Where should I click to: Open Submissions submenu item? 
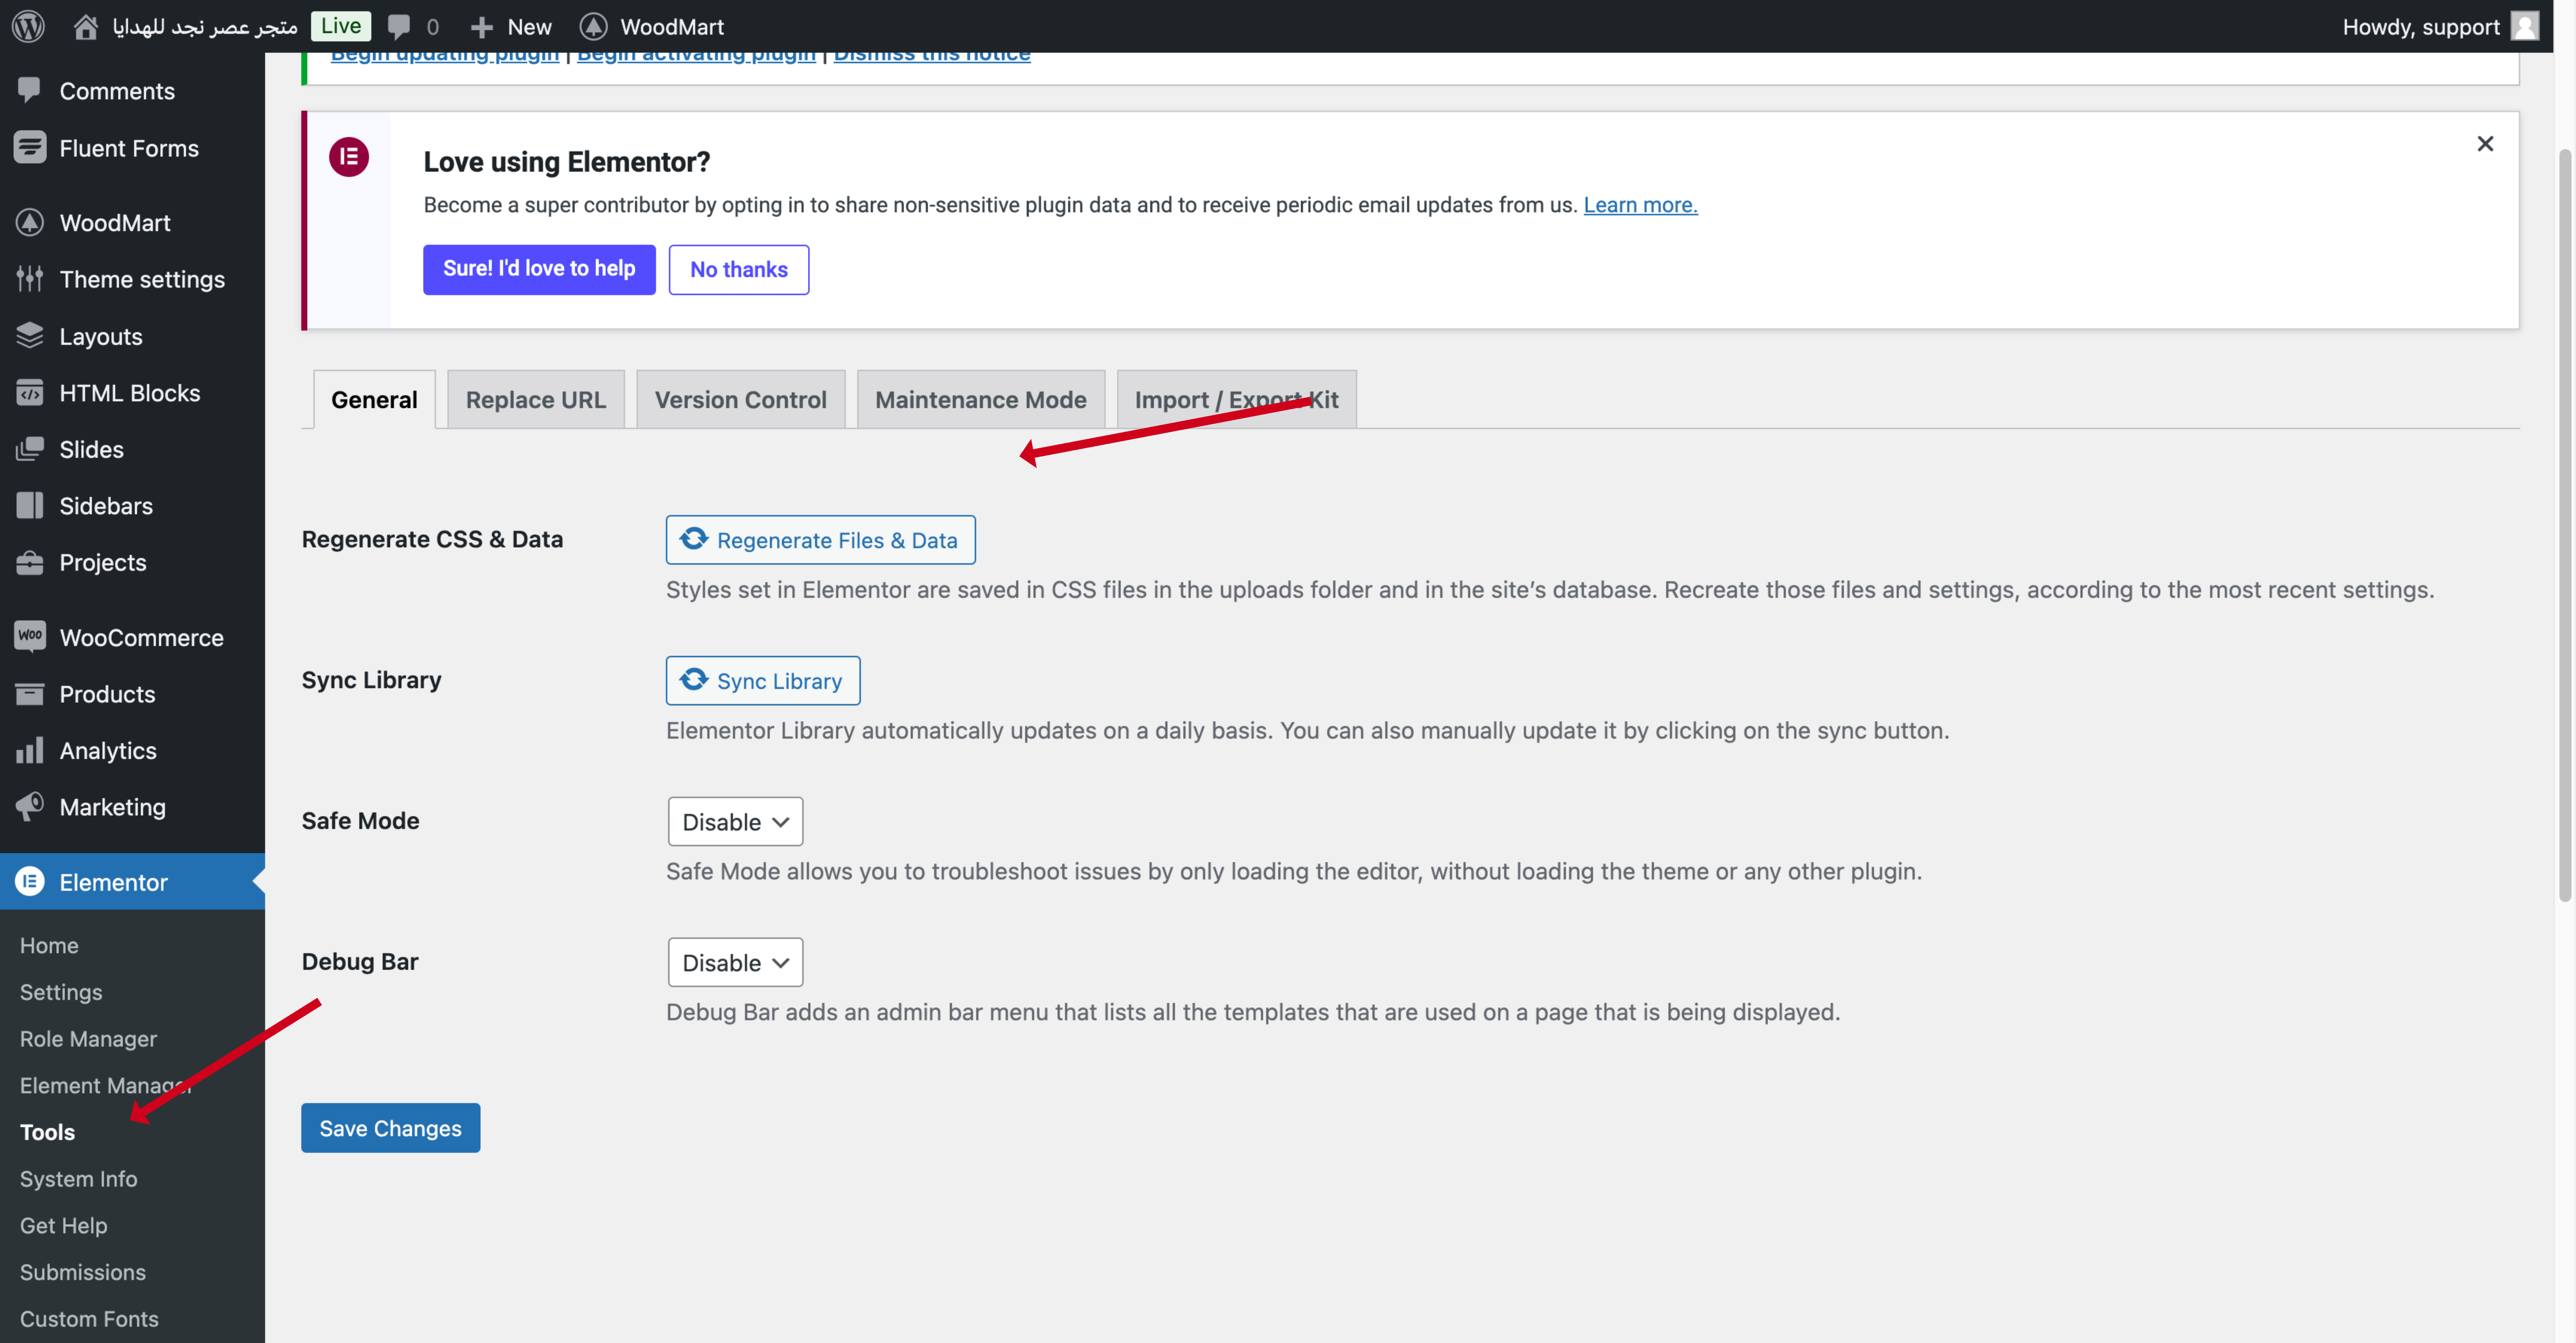(83, 1272)
